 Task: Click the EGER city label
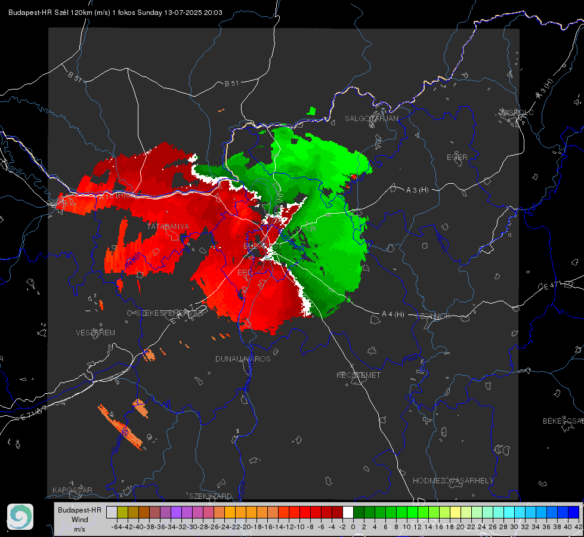(457, 158)
